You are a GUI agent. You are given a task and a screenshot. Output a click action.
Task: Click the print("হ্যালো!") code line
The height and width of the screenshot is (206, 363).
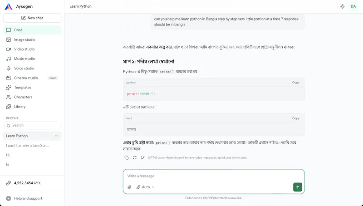(141, 94)
